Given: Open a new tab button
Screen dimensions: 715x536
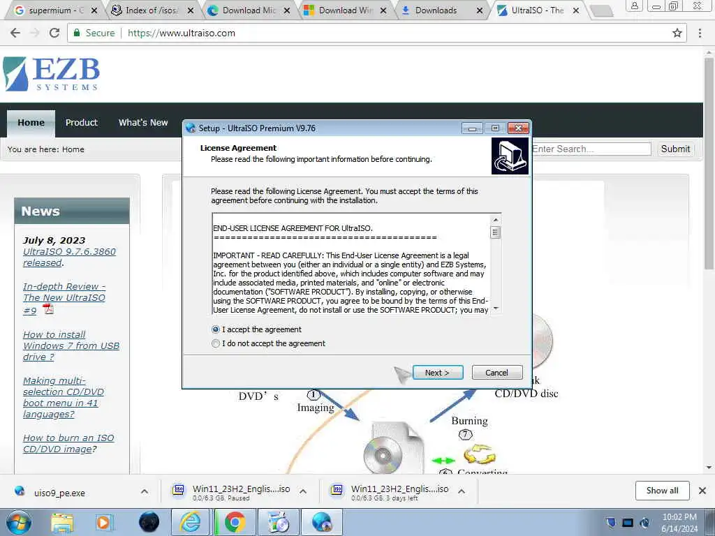Looking at the screenshot, I should click(600, 10).
